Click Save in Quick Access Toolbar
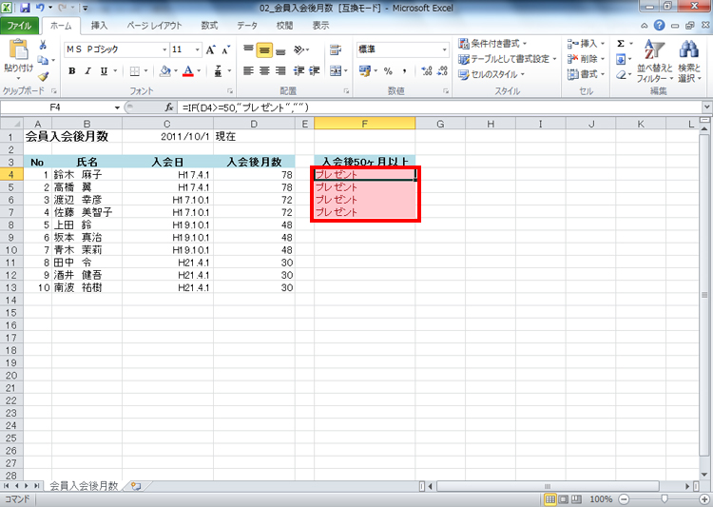This screenshot has width=713, height=507. pyautogui.click(x=25, y=8)
